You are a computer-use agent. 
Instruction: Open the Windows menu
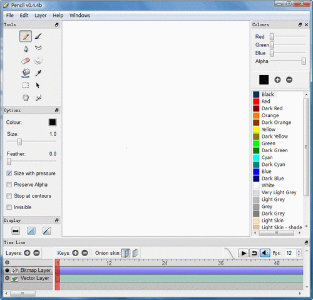pos(80,16)
